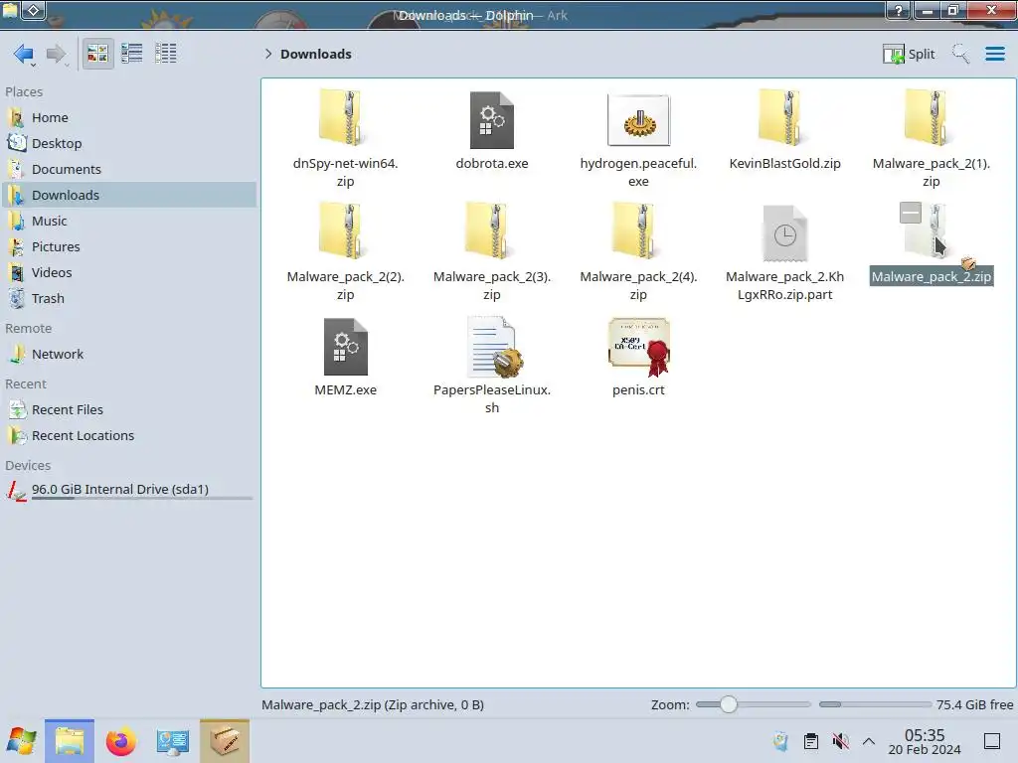Go back with the blue back arrow
Image resolution: width=1018 pixels, height=763 pixels.
coord(24,54)
